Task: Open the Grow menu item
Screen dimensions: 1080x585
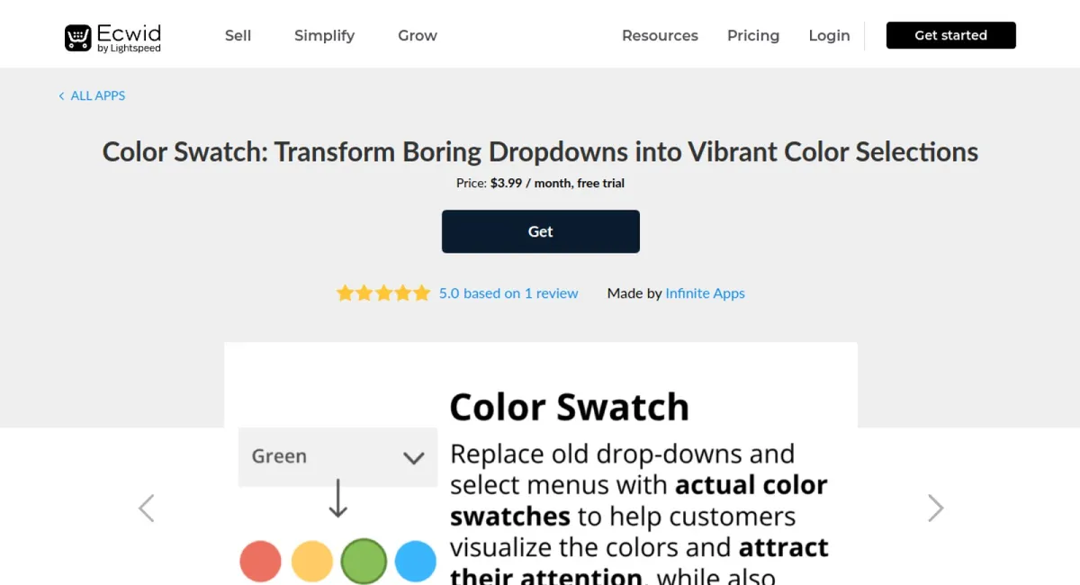Action: (x=417, y=35)
